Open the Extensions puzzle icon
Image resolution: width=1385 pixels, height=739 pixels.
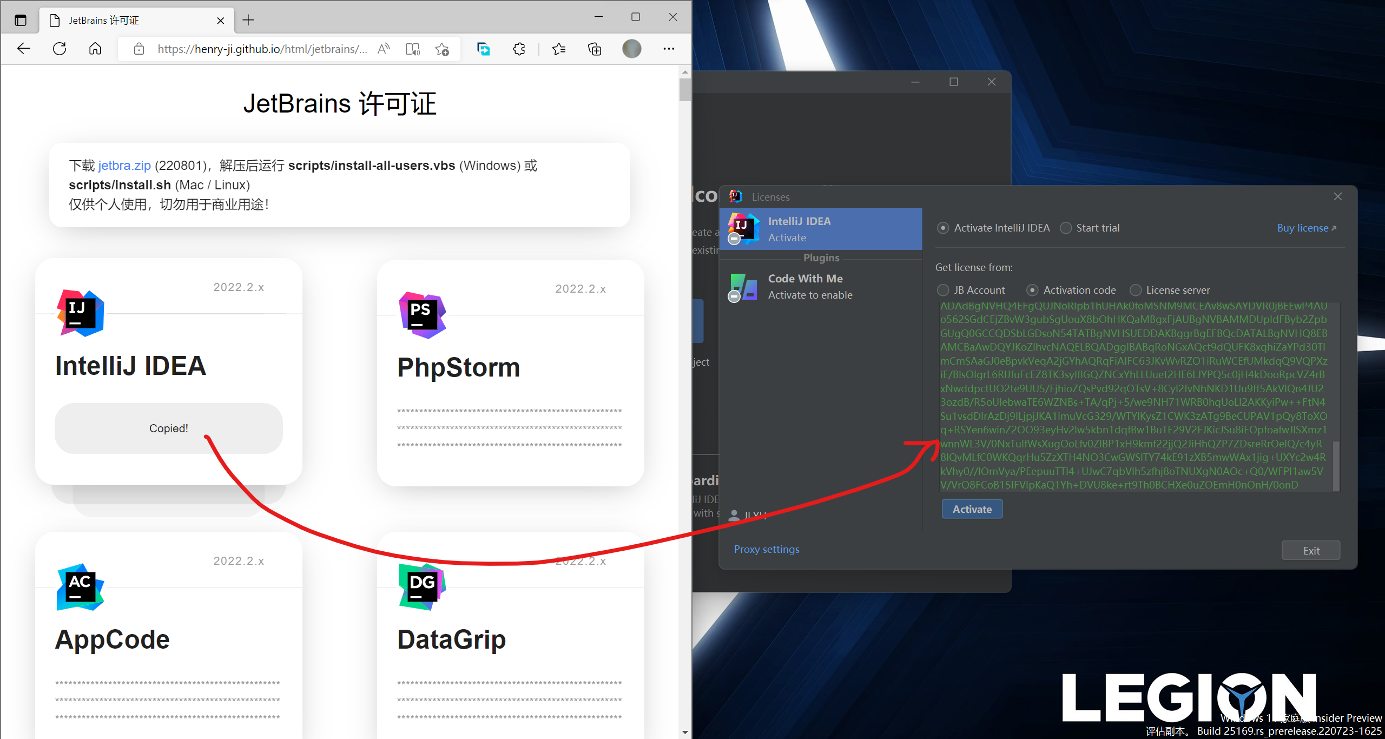click(x=519, y=49)
